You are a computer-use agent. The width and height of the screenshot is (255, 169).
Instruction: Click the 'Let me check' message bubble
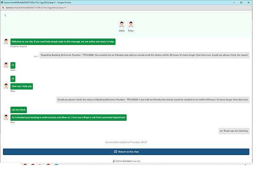(x=19, y=110)
